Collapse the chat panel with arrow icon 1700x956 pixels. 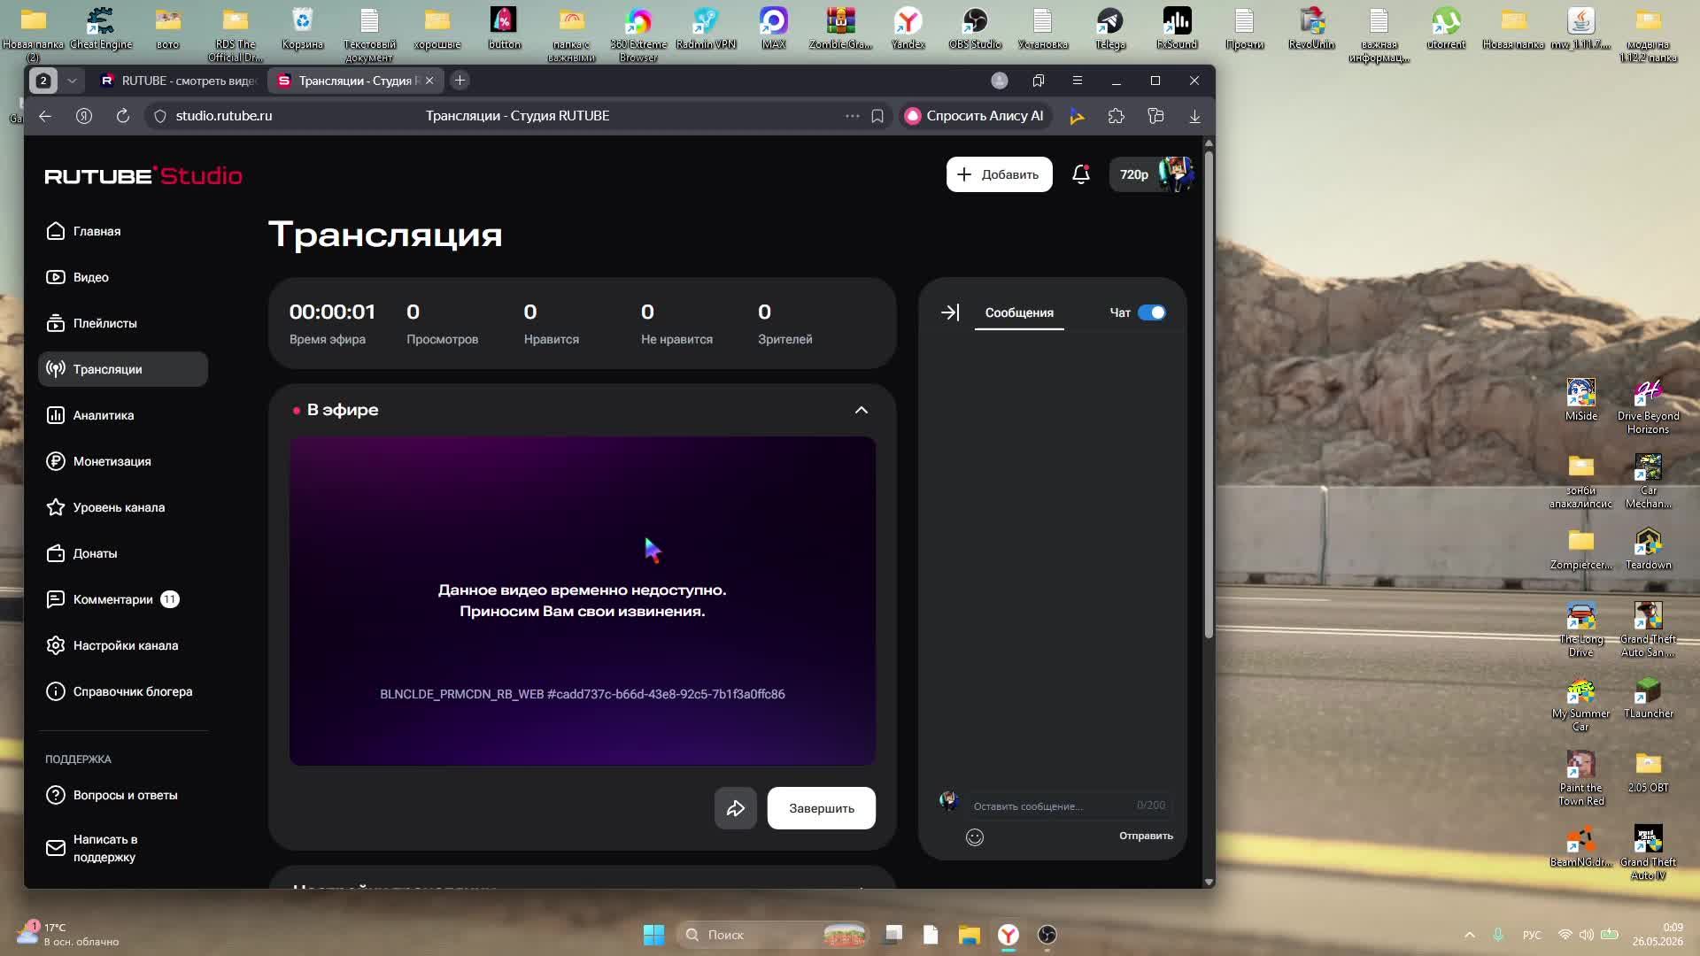949,312
